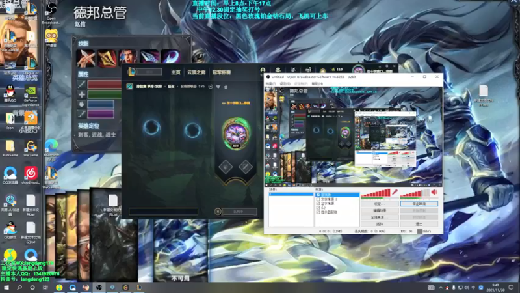Open the YY语音 desktop shortcut
Screen dimensions: 520x293
point(51,38)
